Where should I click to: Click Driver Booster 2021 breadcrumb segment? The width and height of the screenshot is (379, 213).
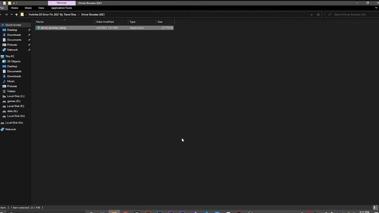pyautogui.click(x=93, y=14)
